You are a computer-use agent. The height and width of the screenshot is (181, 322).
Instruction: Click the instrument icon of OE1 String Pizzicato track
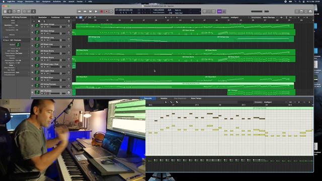(37, 85)
